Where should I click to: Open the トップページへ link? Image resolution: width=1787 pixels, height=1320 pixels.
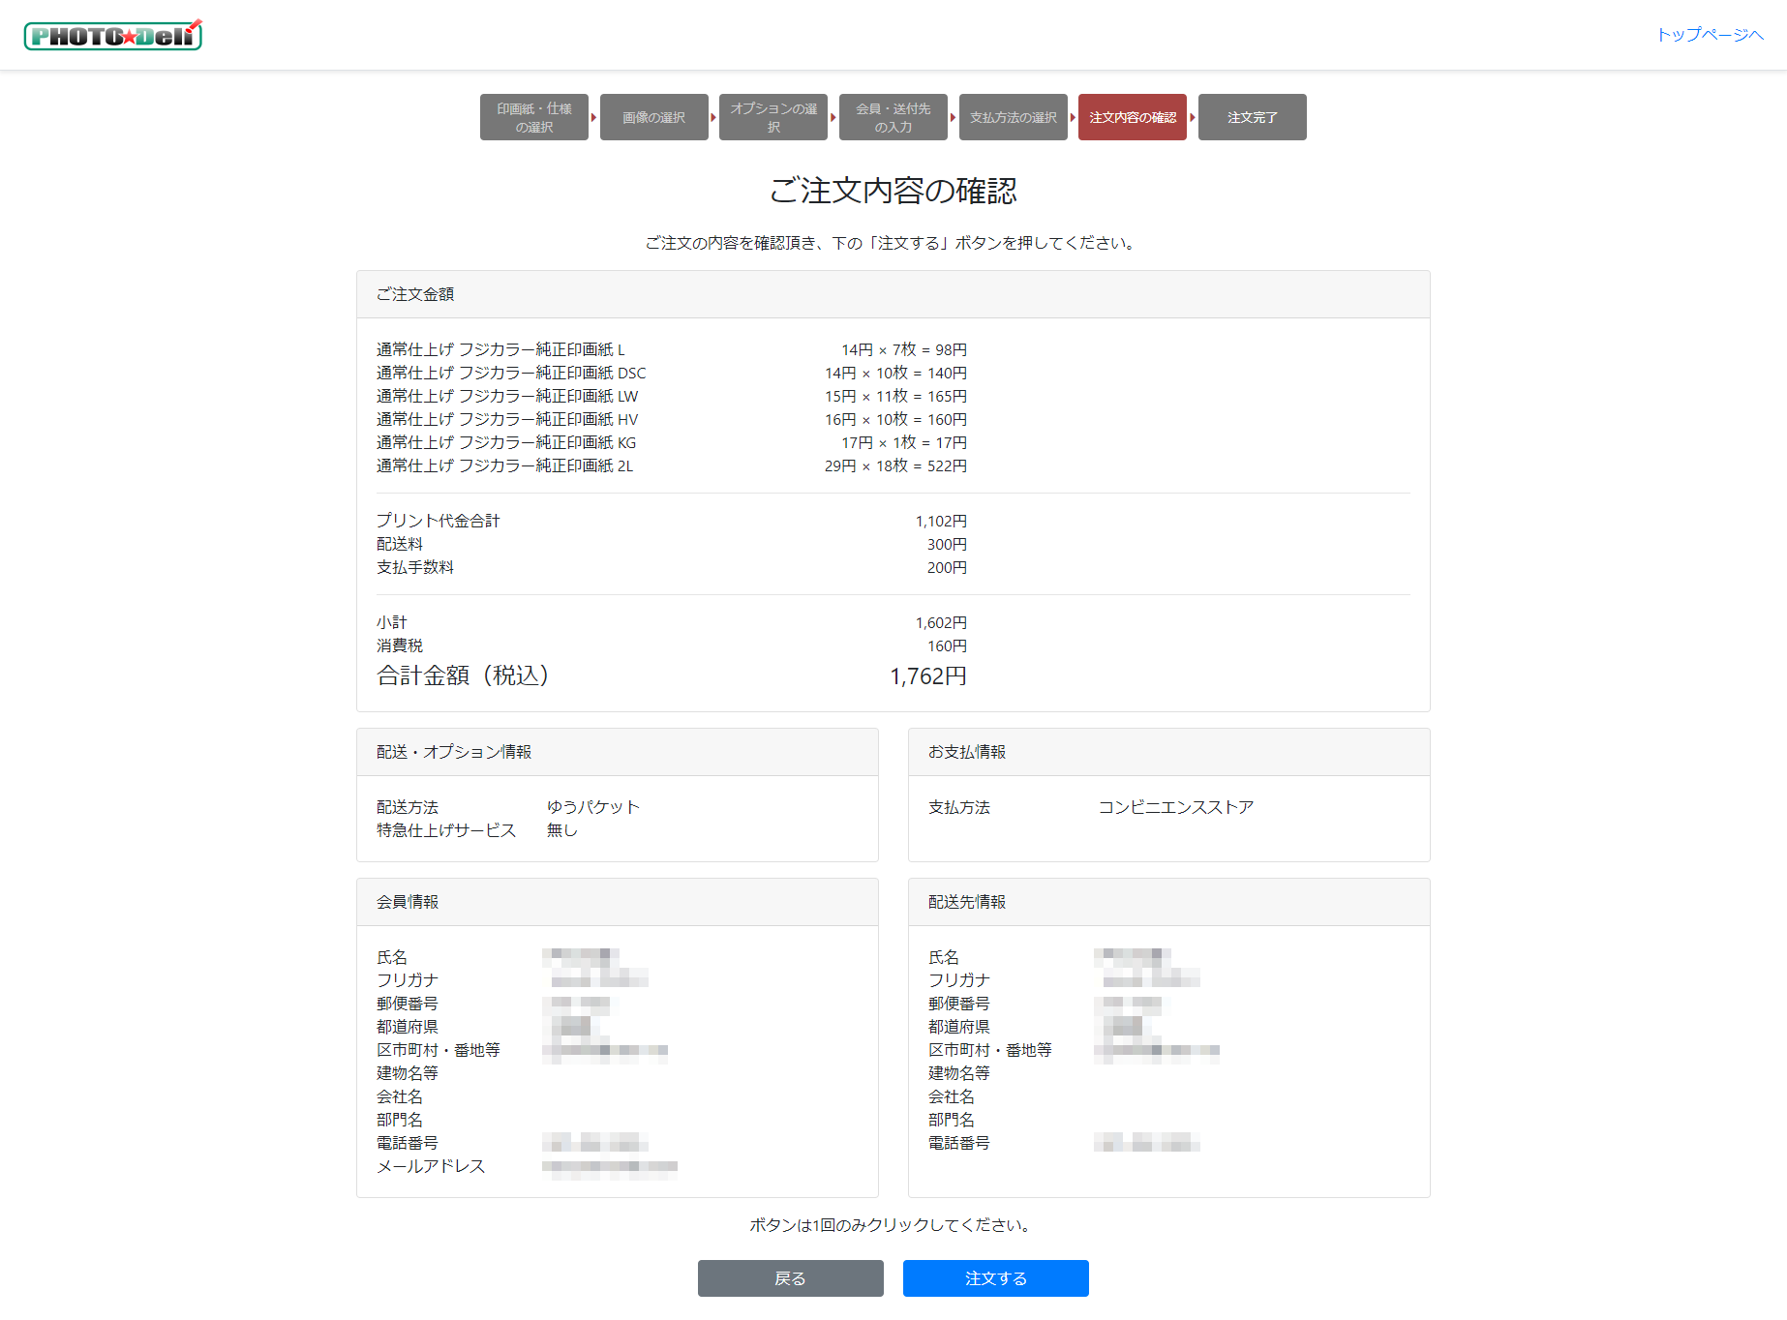1710,35
